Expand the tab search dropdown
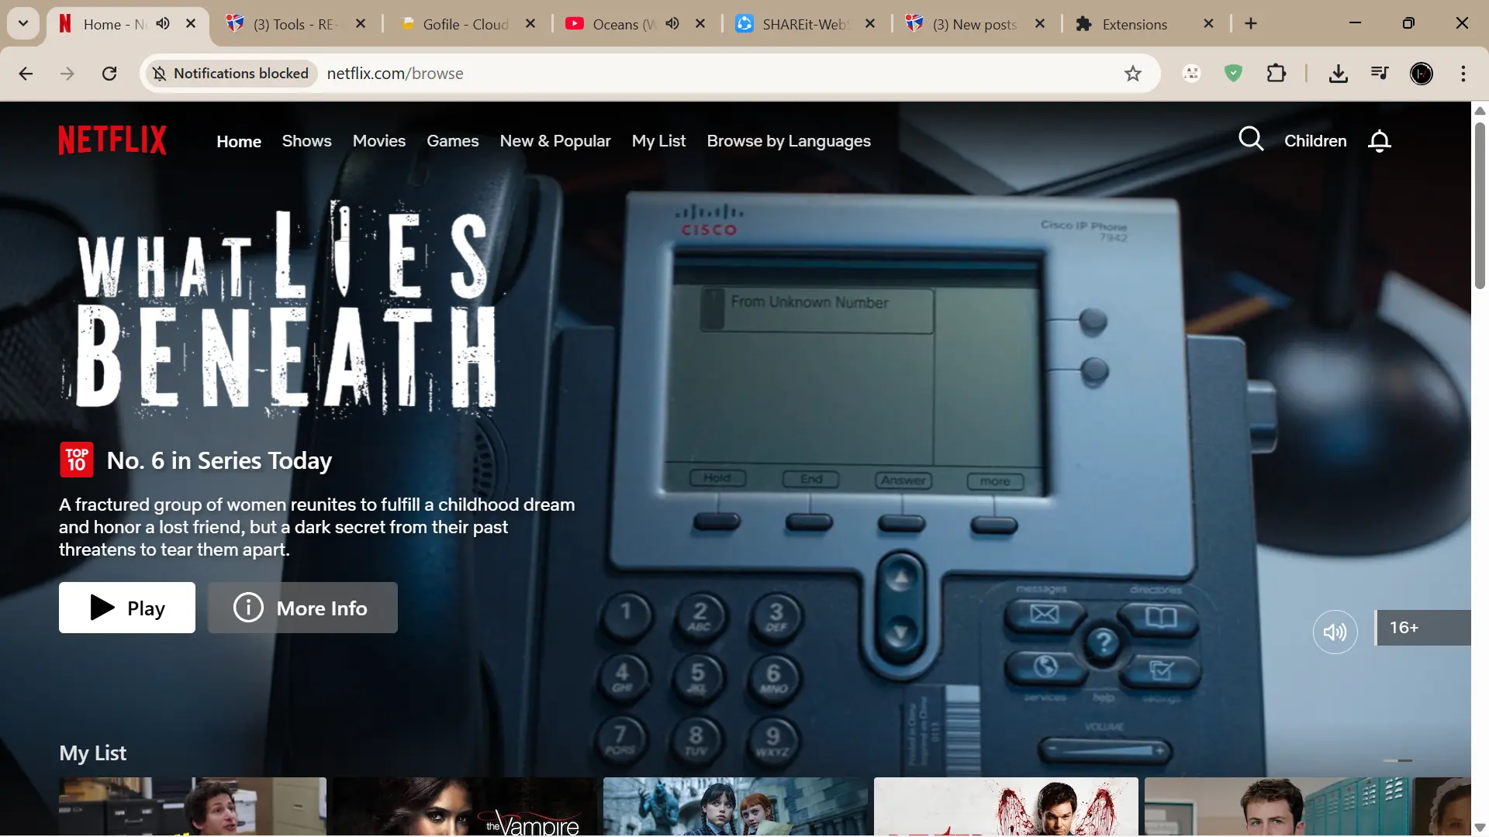The width and height of the screenshot is (1489, 837). click(x=23, y=23)
